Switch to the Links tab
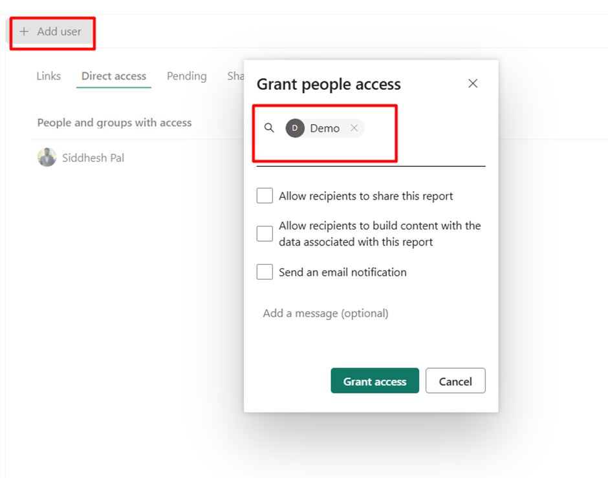608x478 pixels. (x=49, y=76)
